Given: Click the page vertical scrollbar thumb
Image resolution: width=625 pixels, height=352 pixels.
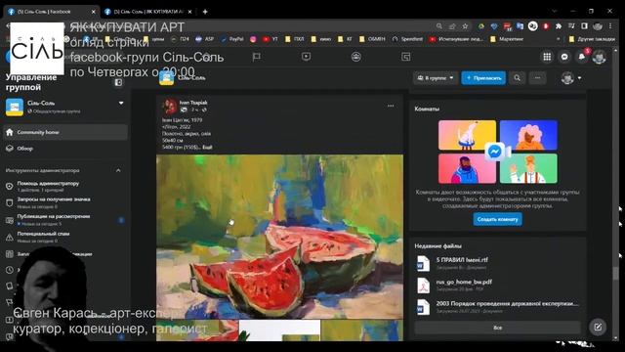Looking at the screenshot, I should (x=616, y=273).
